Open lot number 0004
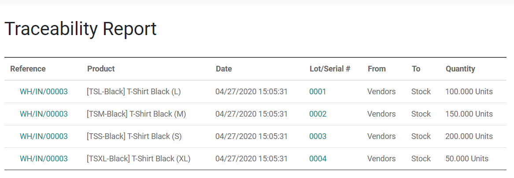514x178 pixels. pyautogui.click(x=318, y=159)
